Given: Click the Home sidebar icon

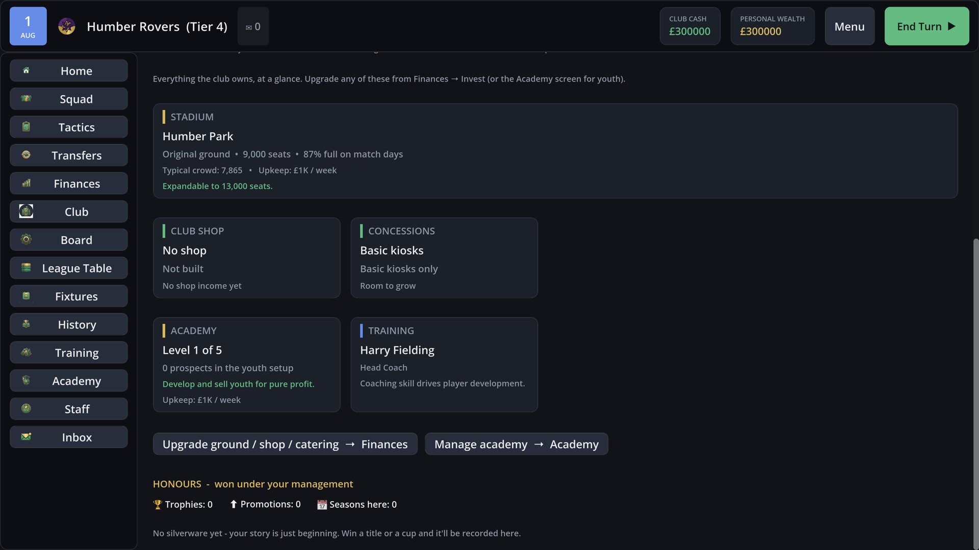Looking at the screenshot, I should pyautogui.click(x=26, y=71).
